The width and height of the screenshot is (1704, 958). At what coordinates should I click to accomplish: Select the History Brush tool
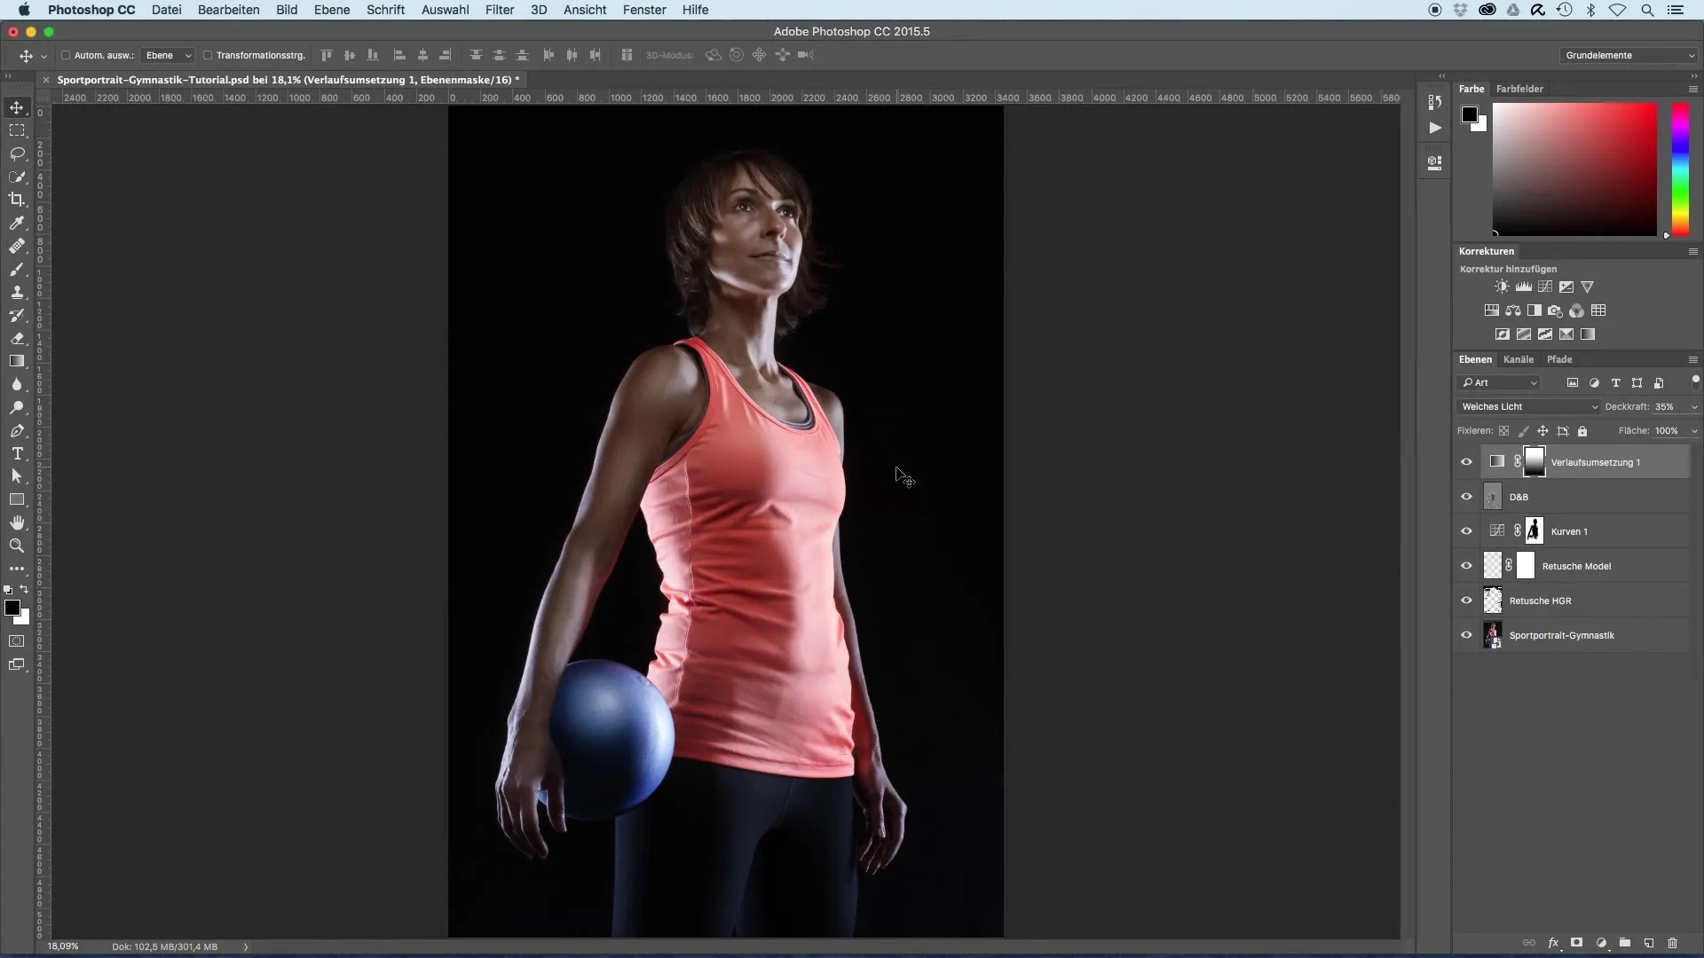click(17, 315)
